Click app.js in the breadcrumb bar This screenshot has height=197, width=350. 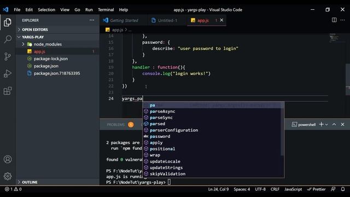[x=117, y=30]
